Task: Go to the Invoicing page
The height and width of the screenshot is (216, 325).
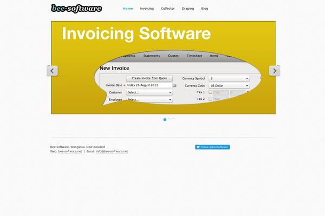Action: point(147,9)
